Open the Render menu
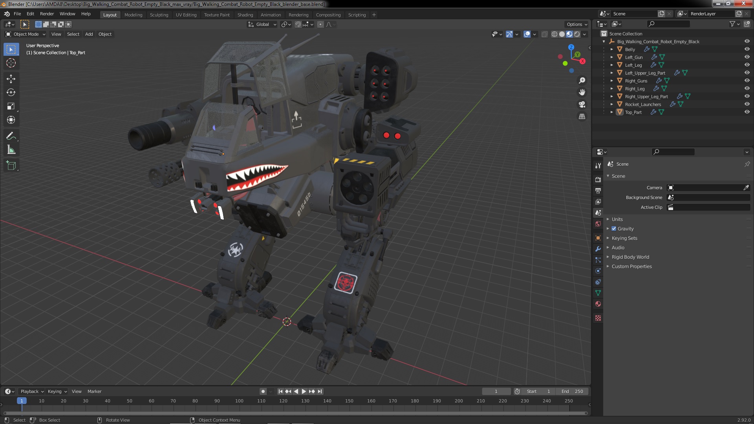The width and height of the screenshot is (754, 424). pos(47,14)
